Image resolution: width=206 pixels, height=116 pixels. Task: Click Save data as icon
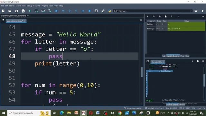(160, 16)
